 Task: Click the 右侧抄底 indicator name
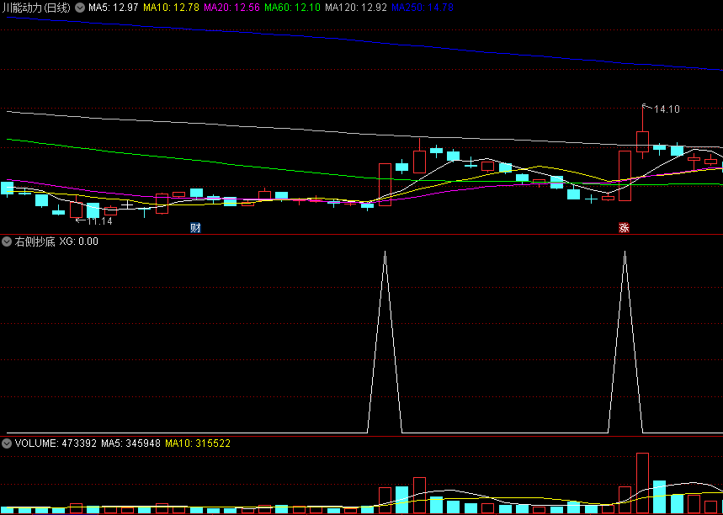[35, 242]
